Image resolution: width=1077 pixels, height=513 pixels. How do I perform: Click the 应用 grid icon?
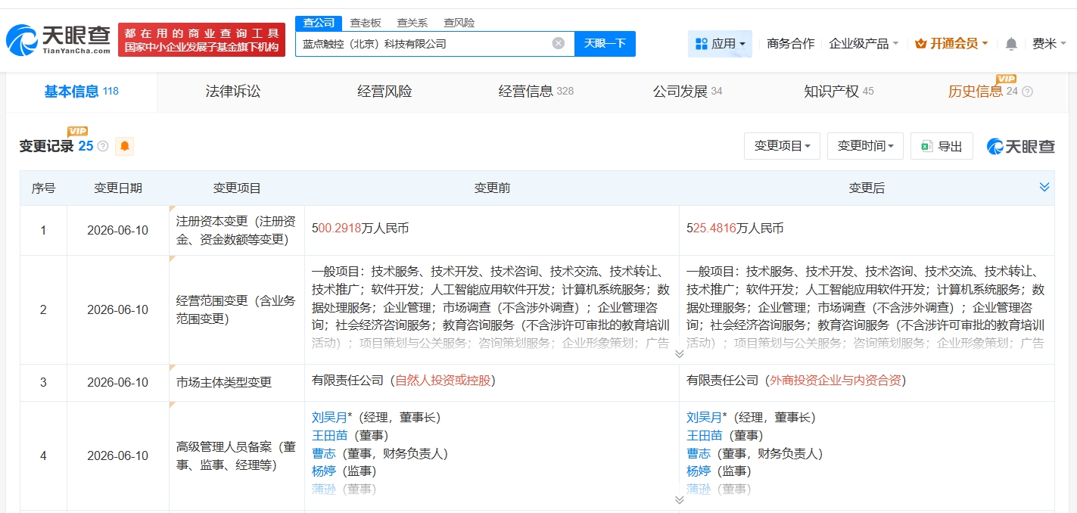tap(701, 44)
